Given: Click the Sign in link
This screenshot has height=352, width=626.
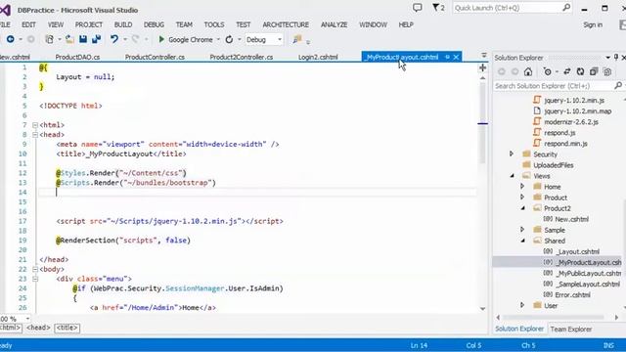Looking at the screenshot, I should click(x=593, y=24).
